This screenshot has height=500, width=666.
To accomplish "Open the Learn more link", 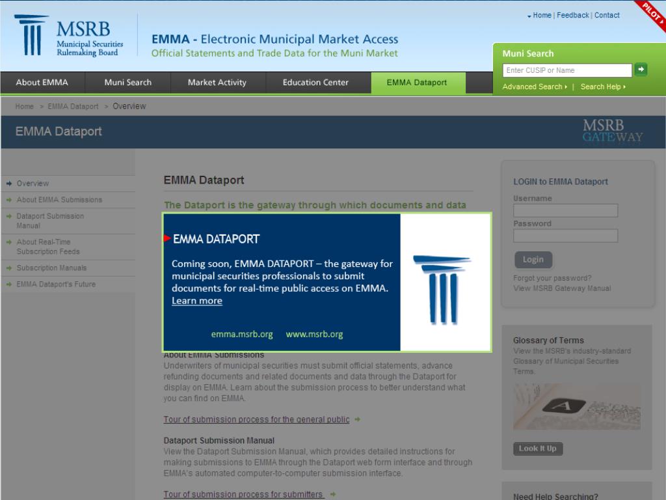I will [x=196, y=301].
